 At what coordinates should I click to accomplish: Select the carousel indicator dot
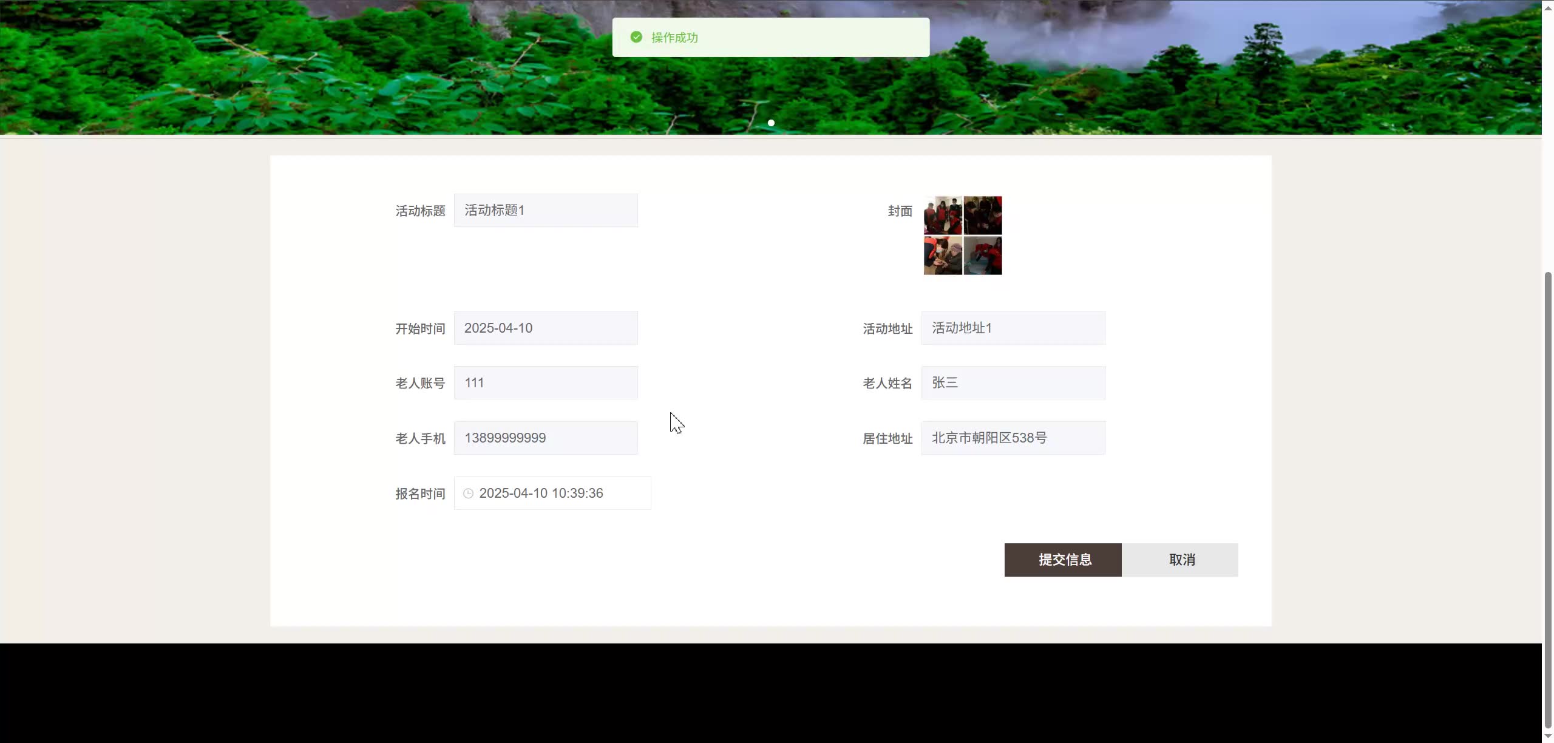(x=770, y=123)
